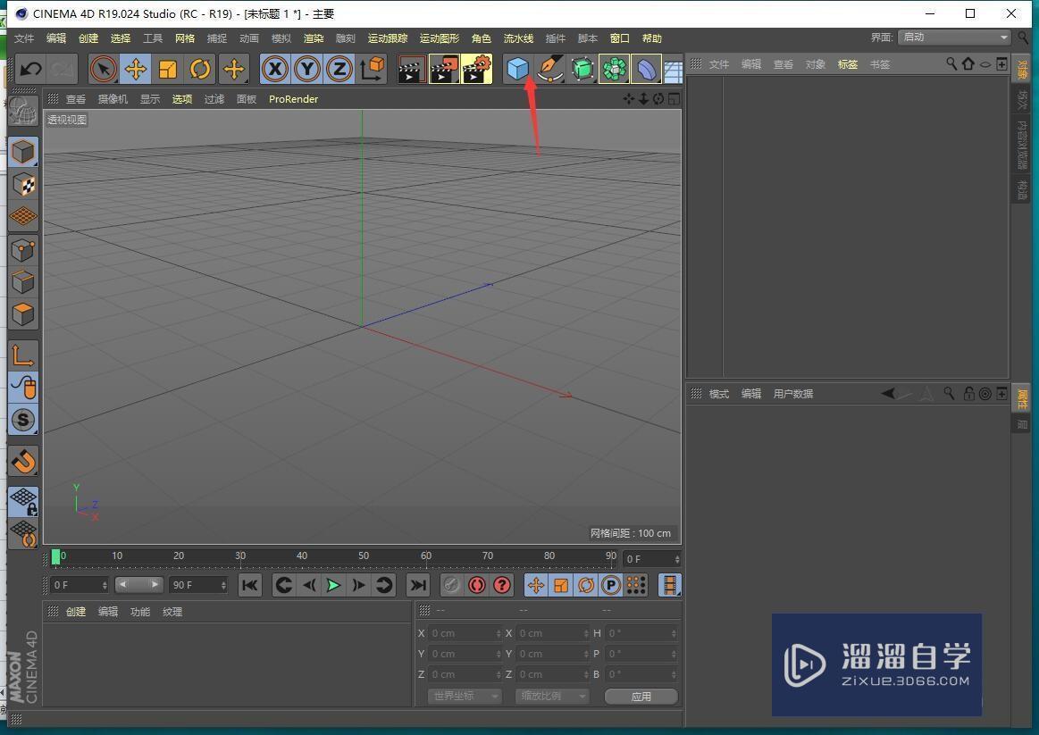Open the Spline Pen tool
The width and height of the screenshot is (1039, 735).
550,69
